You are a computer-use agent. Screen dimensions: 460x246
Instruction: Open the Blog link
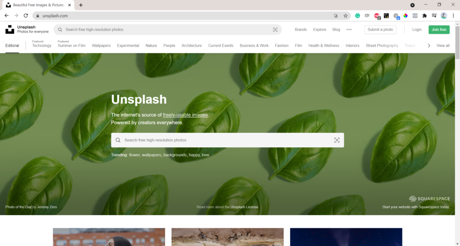[336, 30]
